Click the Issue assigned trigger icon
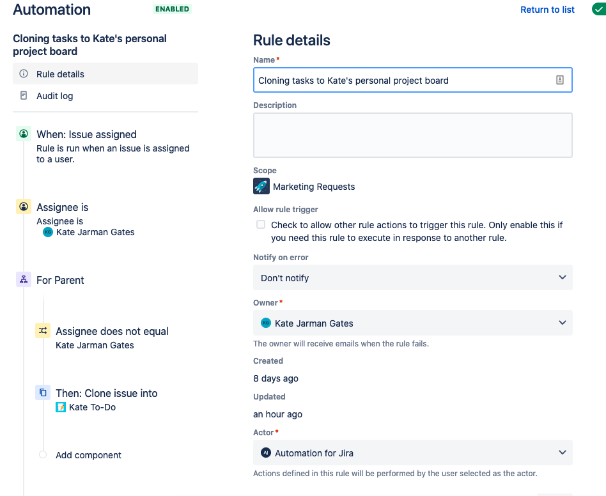The height and width of the screenshot is (496, 606). click(x=24, y=134)
